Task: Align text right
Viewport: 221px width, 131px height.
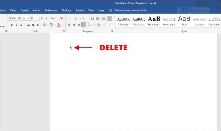Action: click(x=79, y=25)
